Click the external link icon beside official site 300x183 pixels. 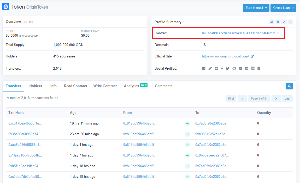252,56
